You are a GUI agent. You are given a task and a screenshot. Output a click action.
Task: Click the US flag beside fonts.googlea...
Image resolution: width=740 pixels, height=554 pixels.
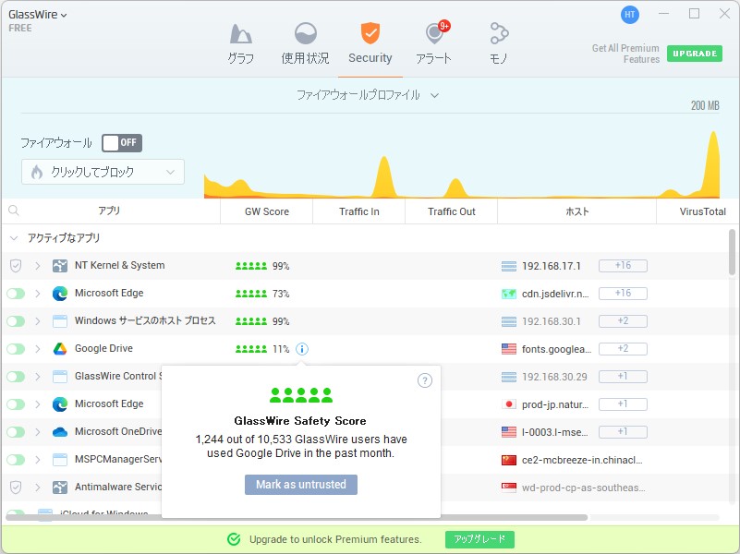[509, 349]
